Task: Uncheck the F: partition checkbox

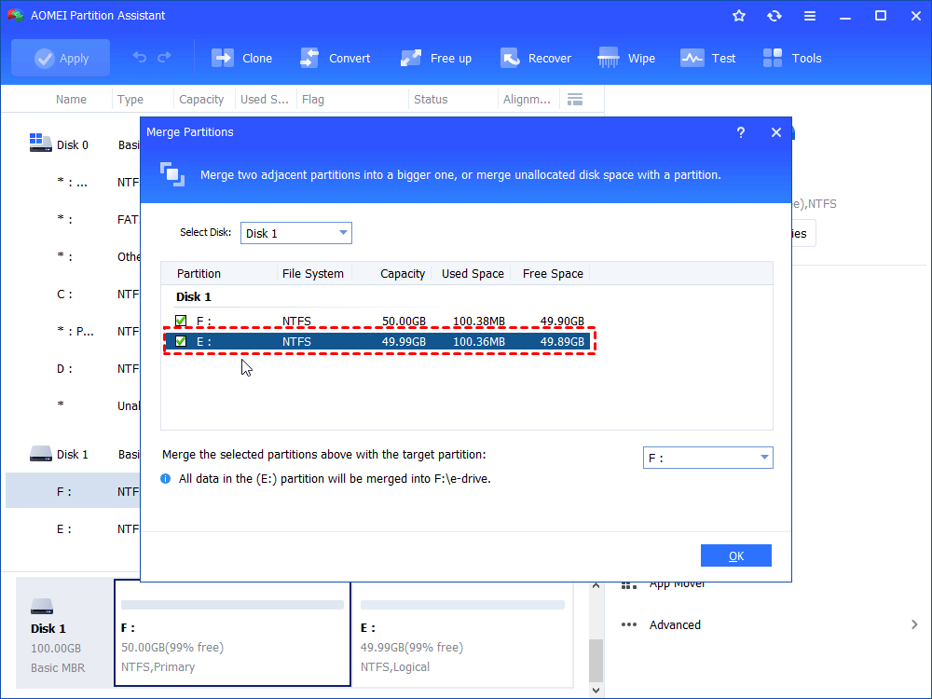Action: [x=181, y=321]
